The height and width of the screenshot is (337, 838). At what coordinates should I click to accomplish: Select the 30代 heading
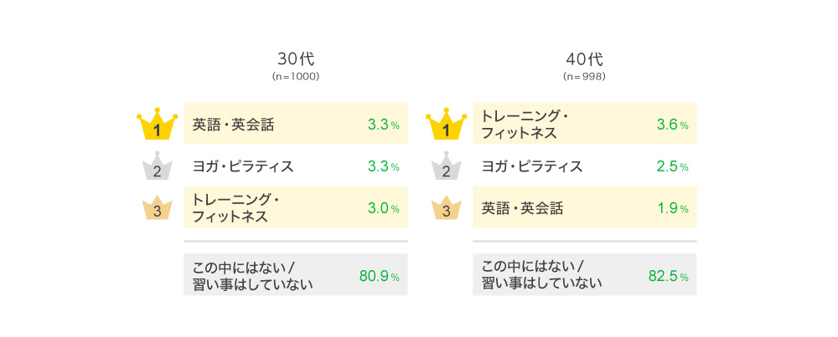[296, 59]
